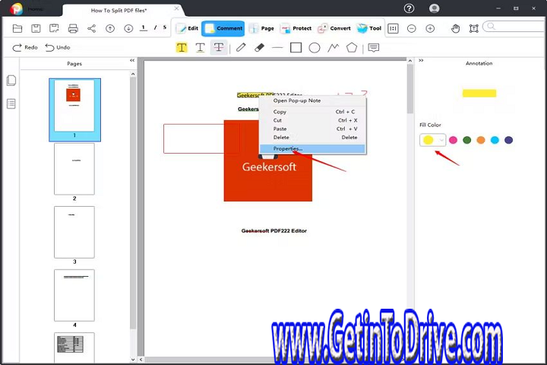Open the Help question mark icon
This screenshot has width=547, height=365.
pos(409,8)
